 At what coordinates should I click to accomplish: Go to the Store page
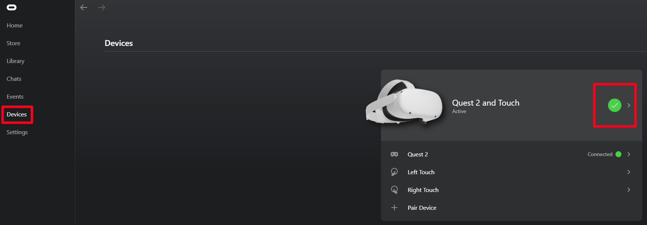(13, 43)
